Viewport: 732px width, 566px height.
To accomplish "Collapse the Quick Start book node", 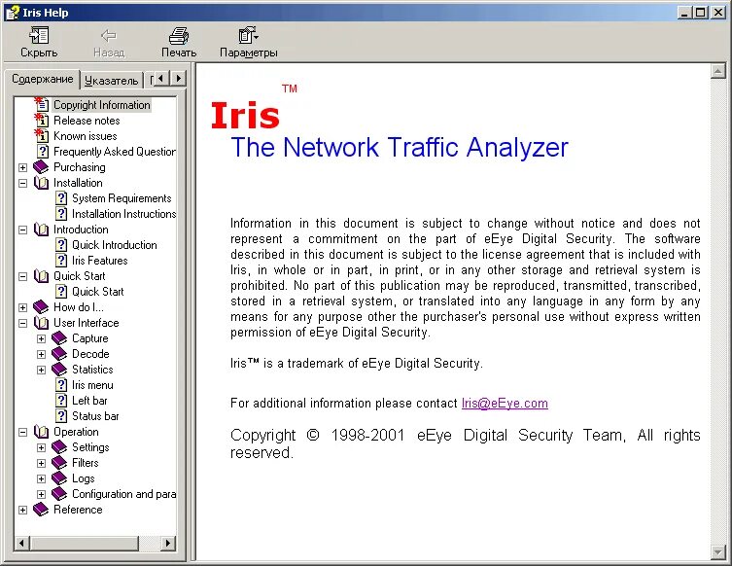I will tap(23, 276).
